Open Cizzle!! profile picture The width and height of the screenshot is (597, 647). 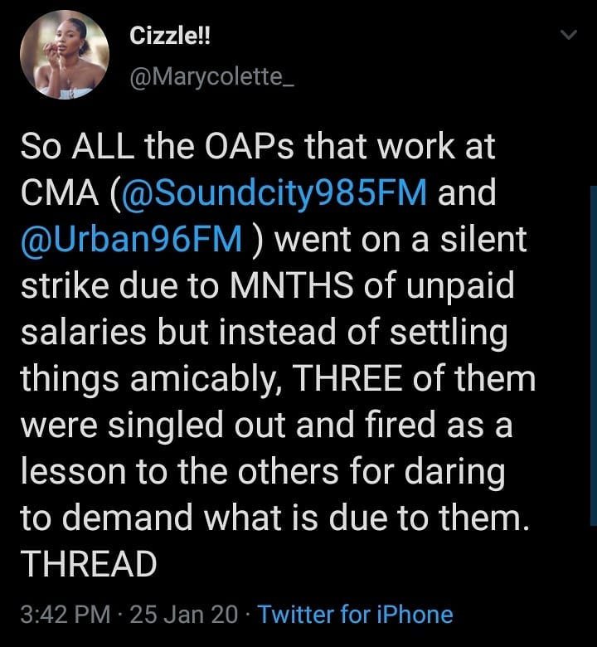[65, 55]
